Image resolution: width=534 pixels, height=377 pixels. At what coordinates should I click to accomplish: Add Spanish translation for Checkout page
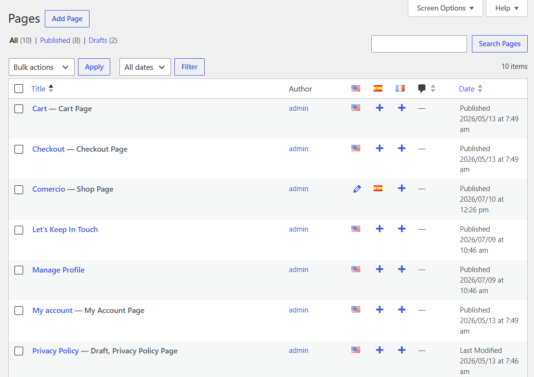pos(379,148)
